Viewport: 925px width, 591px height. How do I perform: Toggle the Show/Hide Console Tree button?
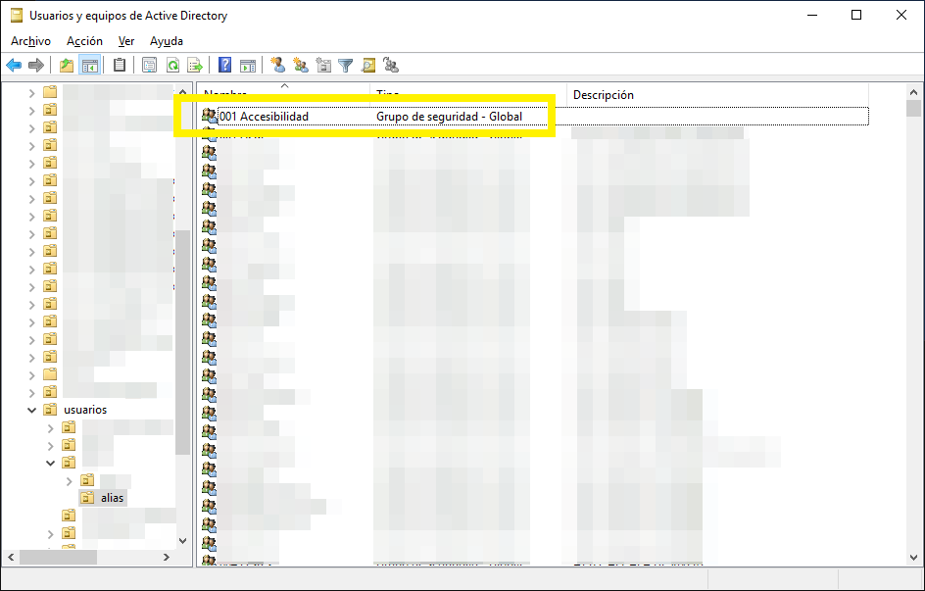(x=90, y=65)
